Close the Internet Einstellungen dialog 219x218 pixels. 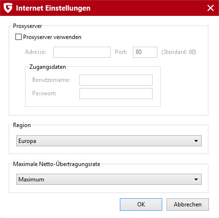tap(210, 8)
